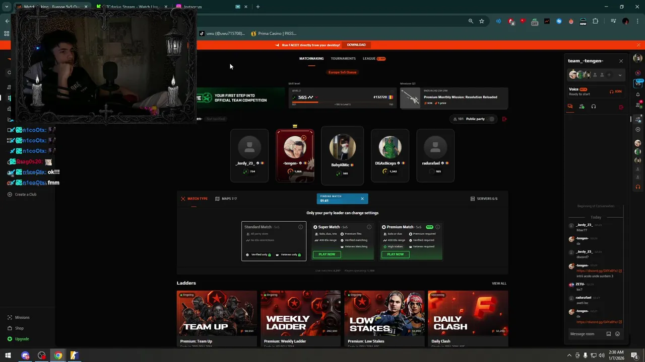
Task: Open the Standard Match info icon
Action: pos(301,227)
